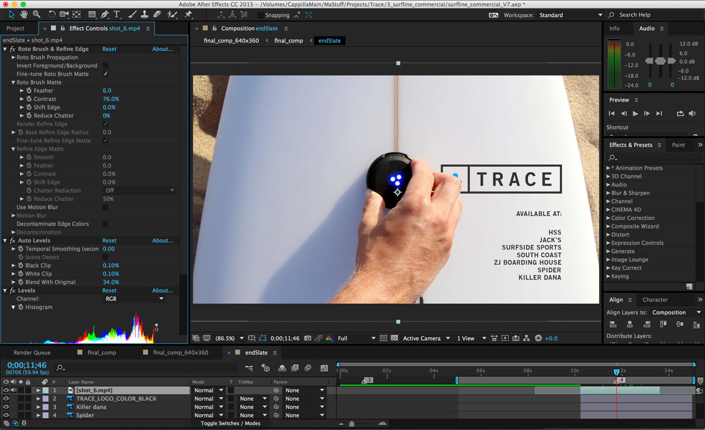Open the Levels Channel RGB dropdown
Viewport: 705px width, 430px height.
[135, 299]
